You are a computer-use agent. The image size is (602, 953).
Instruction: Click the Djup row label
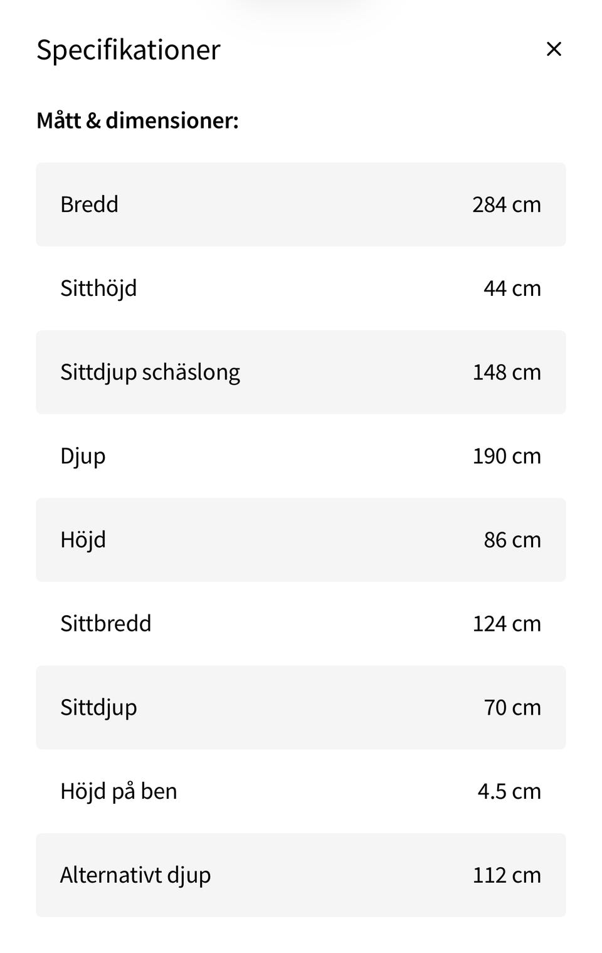83,456
